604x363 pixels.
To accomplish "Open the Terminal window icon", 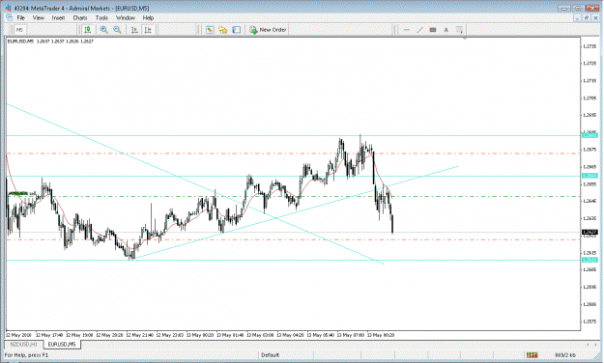I will pyautogui.click(x=237, y=30).
